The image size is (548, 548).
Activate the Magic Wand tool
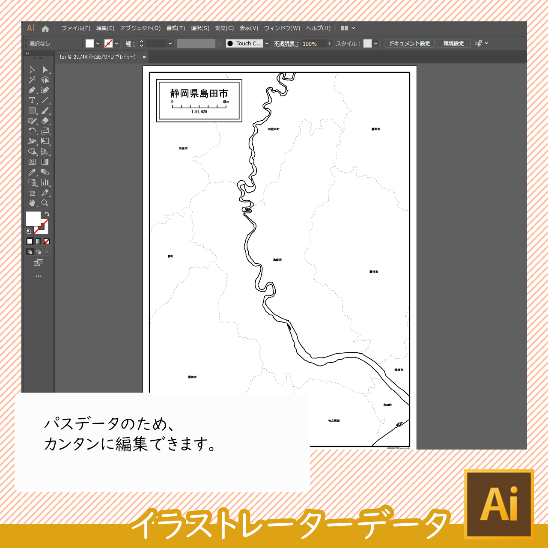[32, 80]
